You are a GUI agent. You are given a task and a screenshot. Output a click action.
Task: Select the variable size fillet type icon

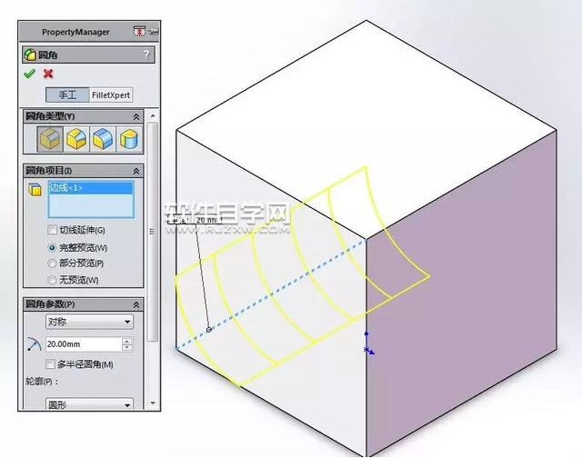tap(77, 139)
